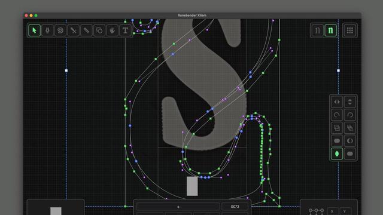Click the unicode field showing 0073
The image size is (383, 215).
pyautogui.click(x=235, y=207)
